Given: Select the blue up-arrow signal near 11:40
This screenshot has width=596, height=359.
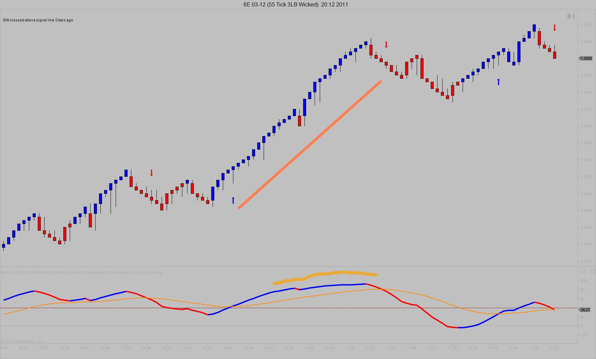Looking at the screenshot, I should 498,82.
